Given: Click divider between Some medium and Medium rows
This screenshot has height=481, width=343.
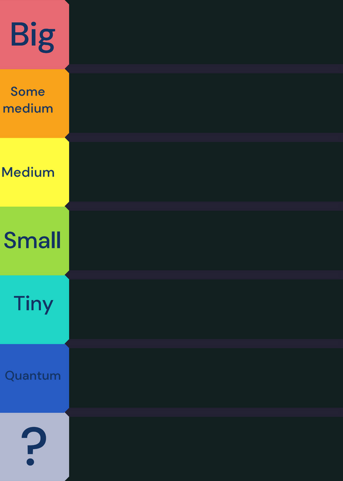Looking at the screenshot, I should [x=204, y=138].
